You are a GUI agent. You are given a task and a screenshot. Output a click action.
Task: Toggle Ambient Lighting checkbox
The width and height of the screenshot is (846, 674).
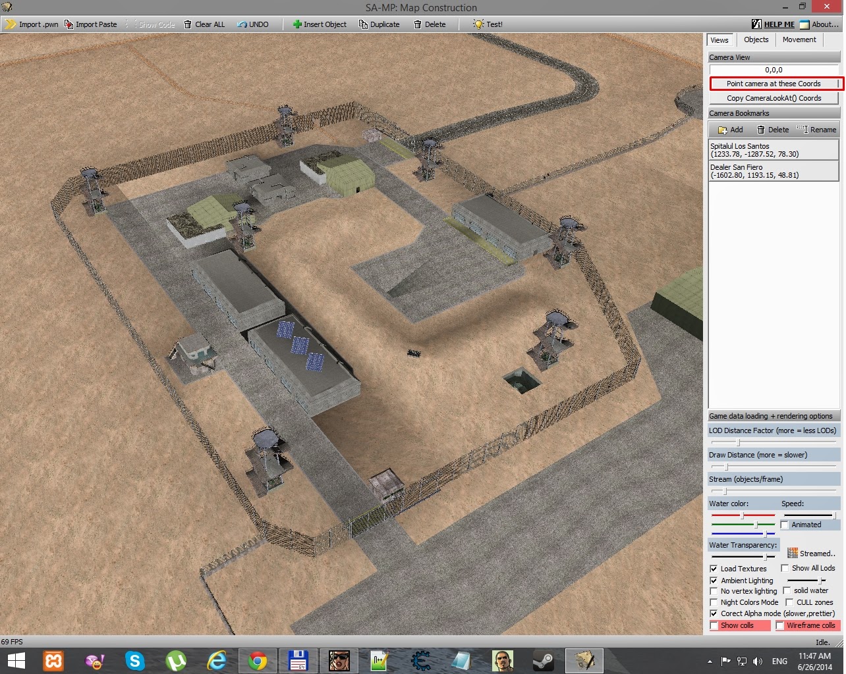click(714, 581)
